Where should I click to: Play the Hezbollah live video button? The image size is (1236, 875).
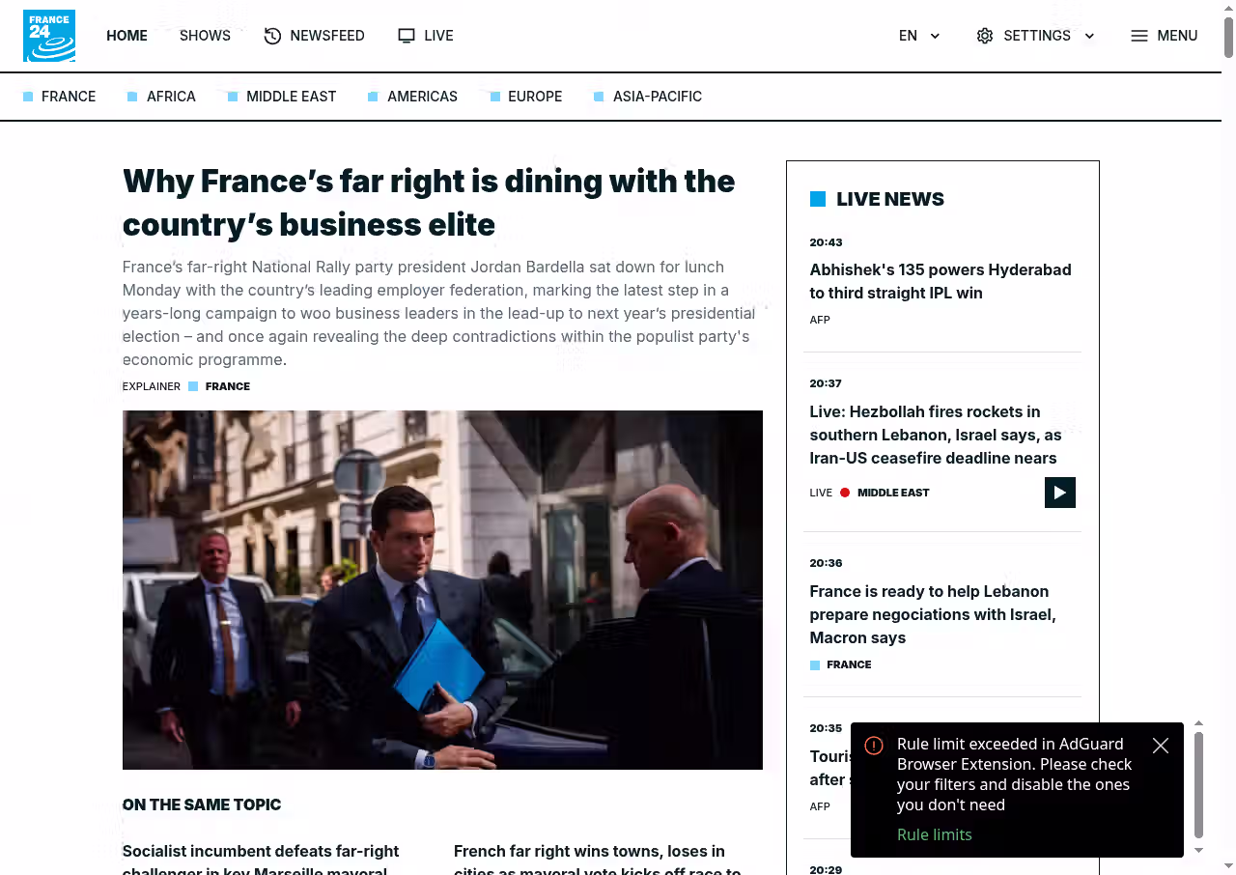point(1060,493)
